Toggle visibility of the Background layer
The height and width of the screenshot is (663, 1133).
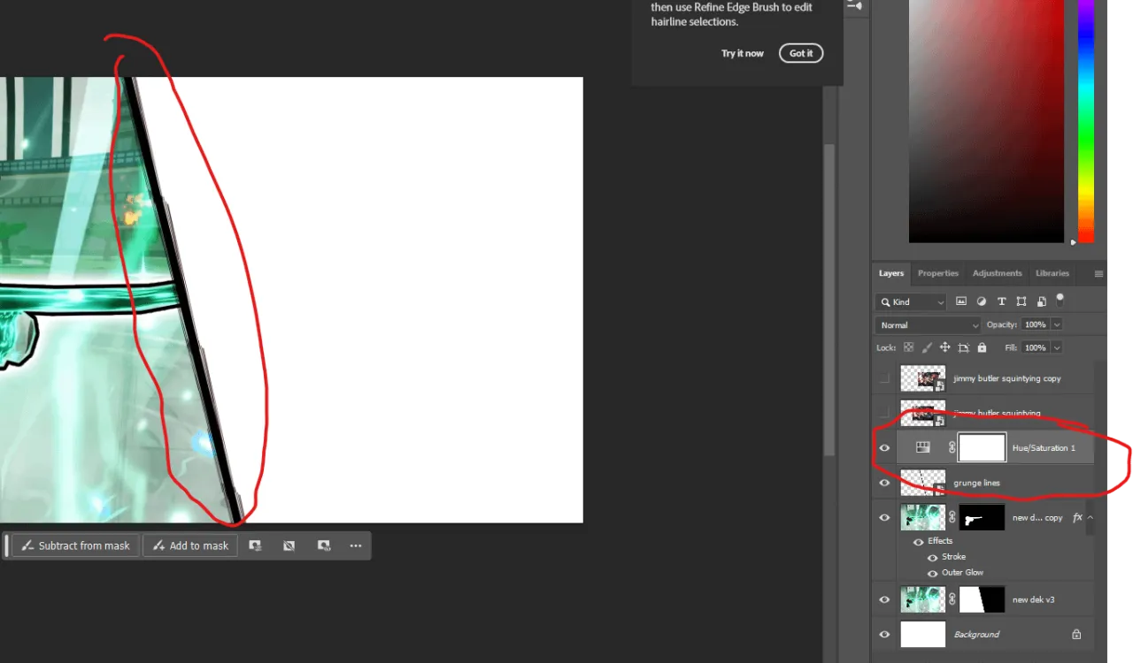point(884,634)
